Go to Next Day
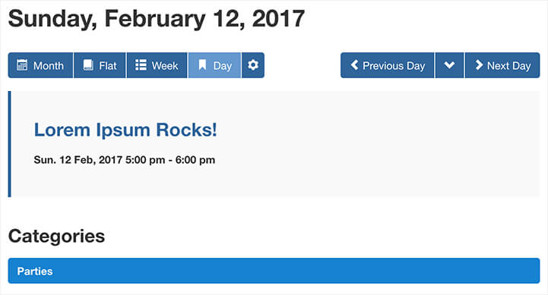Viewport: 548px width, 295px height. coord(502,65)
